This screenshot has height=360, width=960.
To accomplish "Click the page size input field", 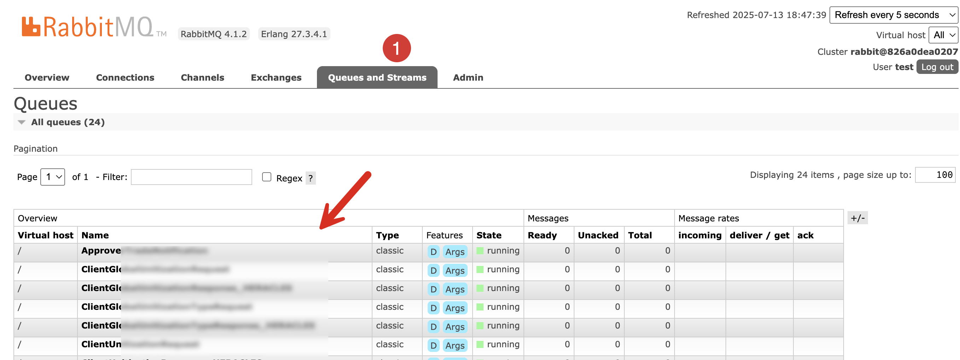I will coord(935,175).
